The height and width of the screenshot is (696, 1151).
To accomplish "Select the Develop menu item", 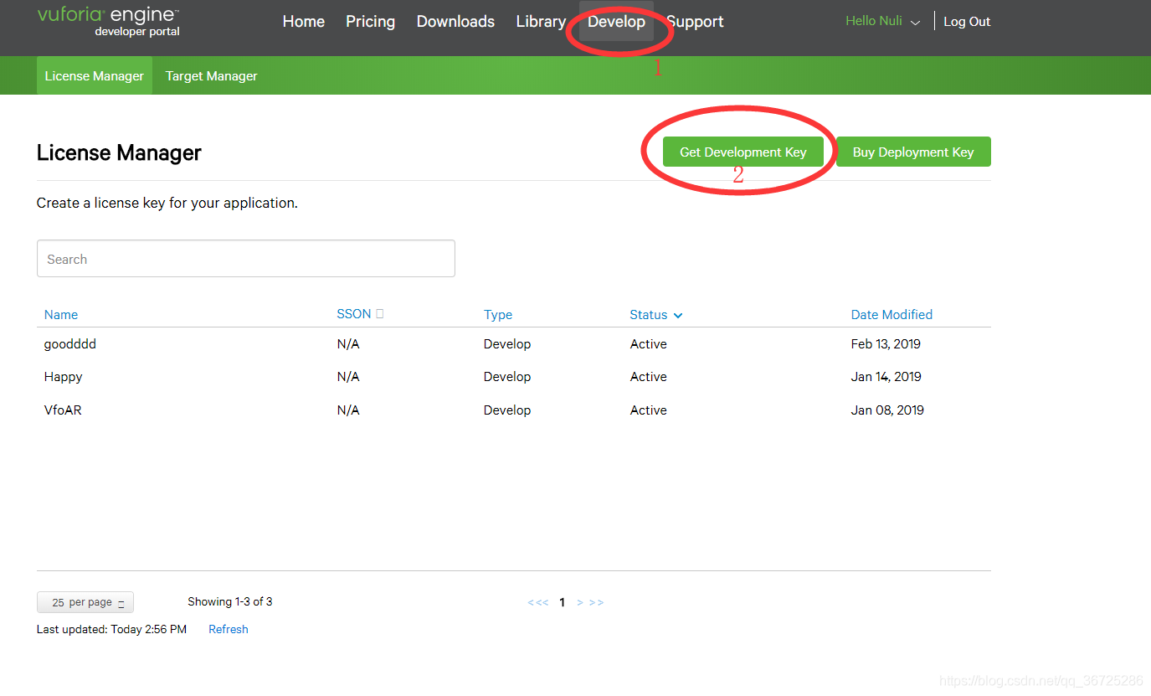I will tap(616, 22).
